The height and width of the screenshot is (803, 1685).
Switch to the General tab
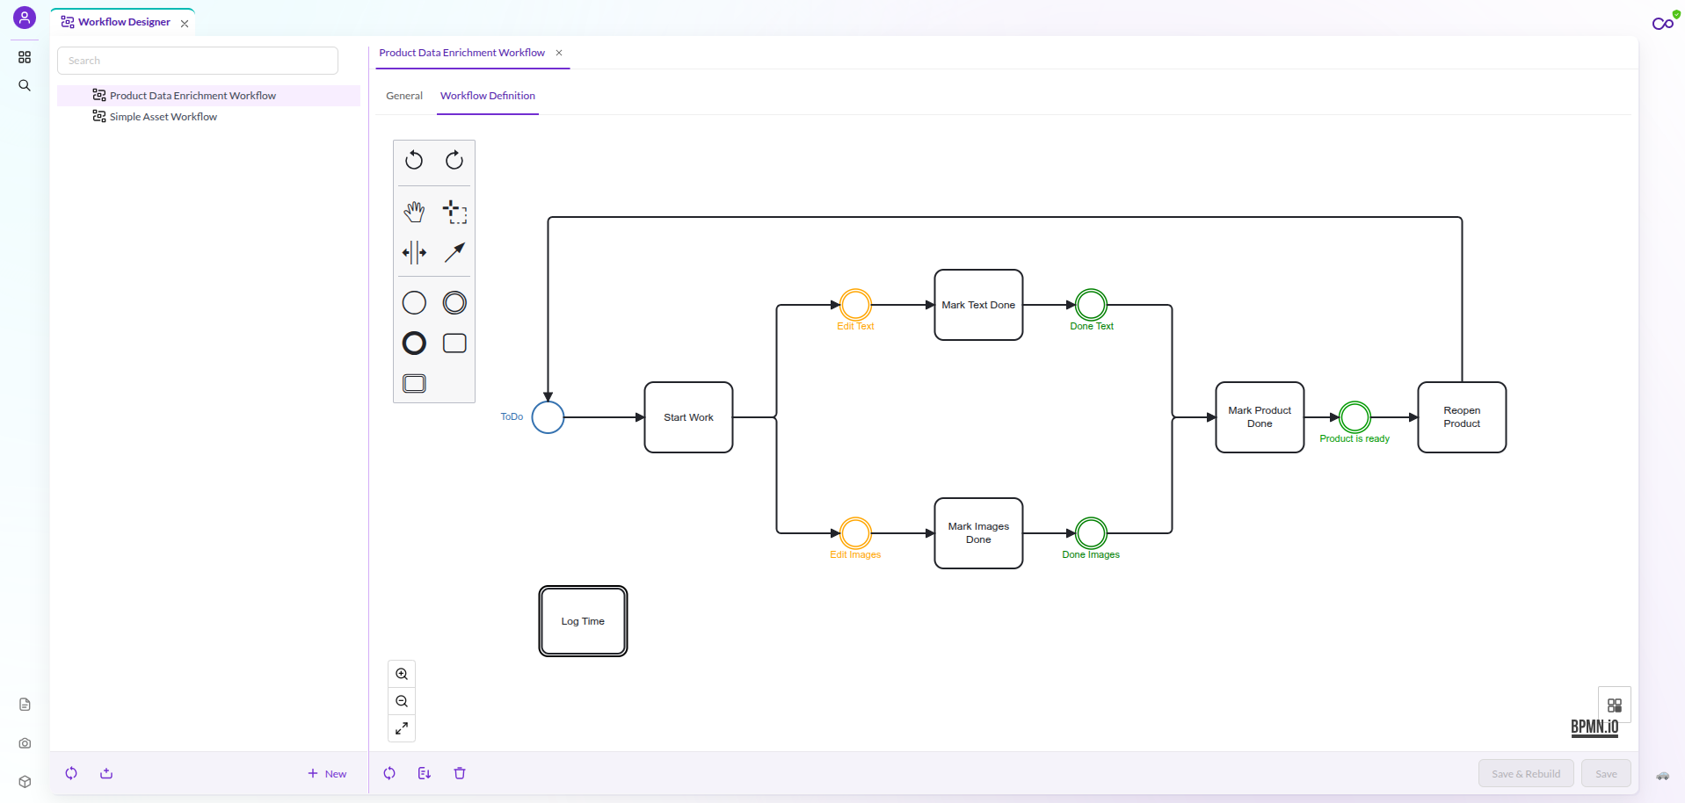click(x=404, y=96)
